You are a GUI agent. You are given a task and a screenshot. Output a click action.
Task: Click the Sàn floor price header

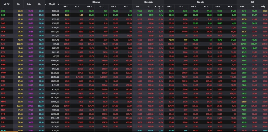pyautogui.click(x=39, y=4)
